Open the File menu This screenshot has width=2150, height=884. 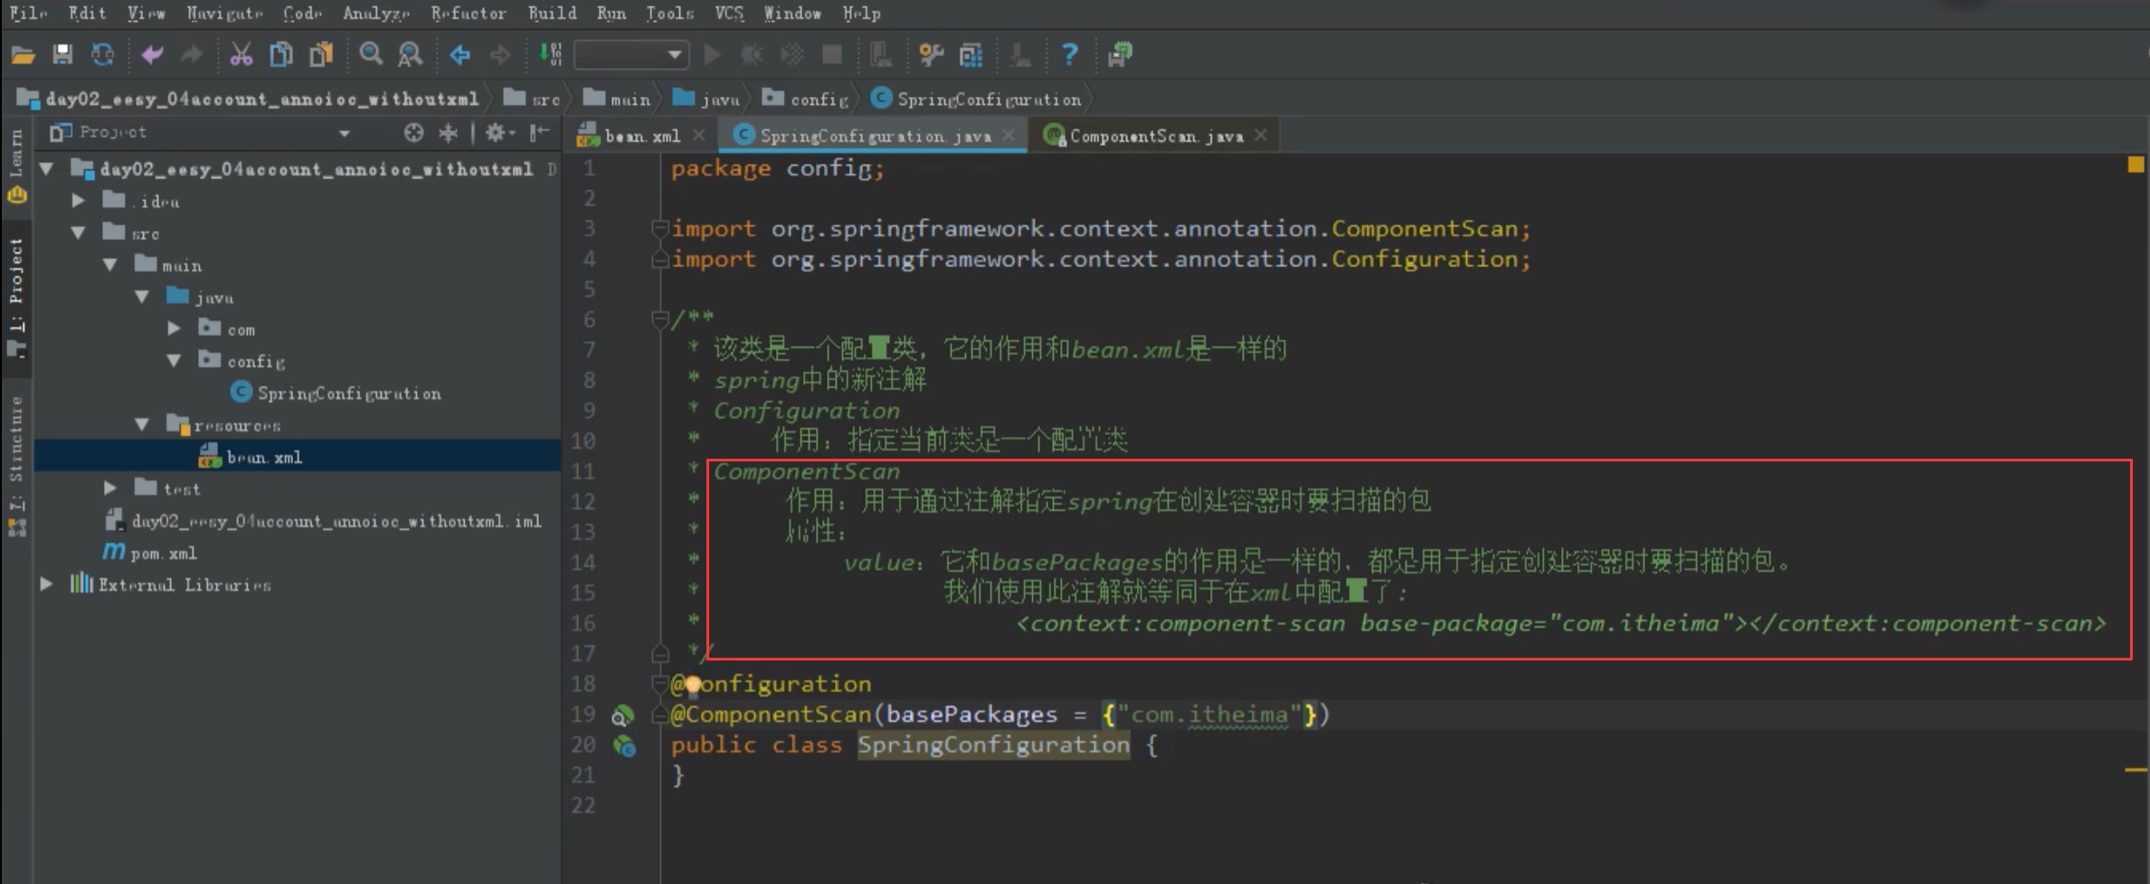27,14
